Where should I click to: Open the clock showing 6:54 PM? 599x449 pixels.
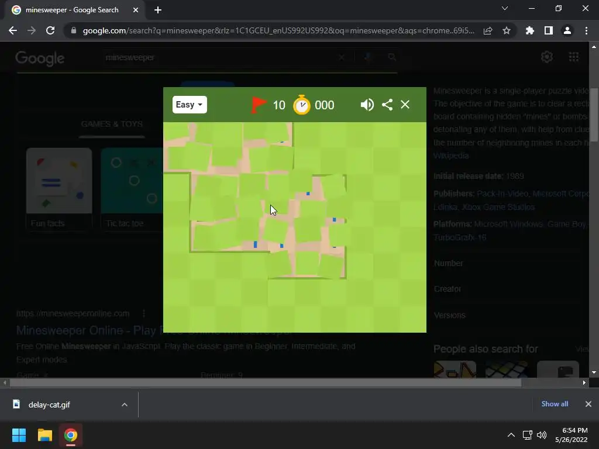[571, 435]
